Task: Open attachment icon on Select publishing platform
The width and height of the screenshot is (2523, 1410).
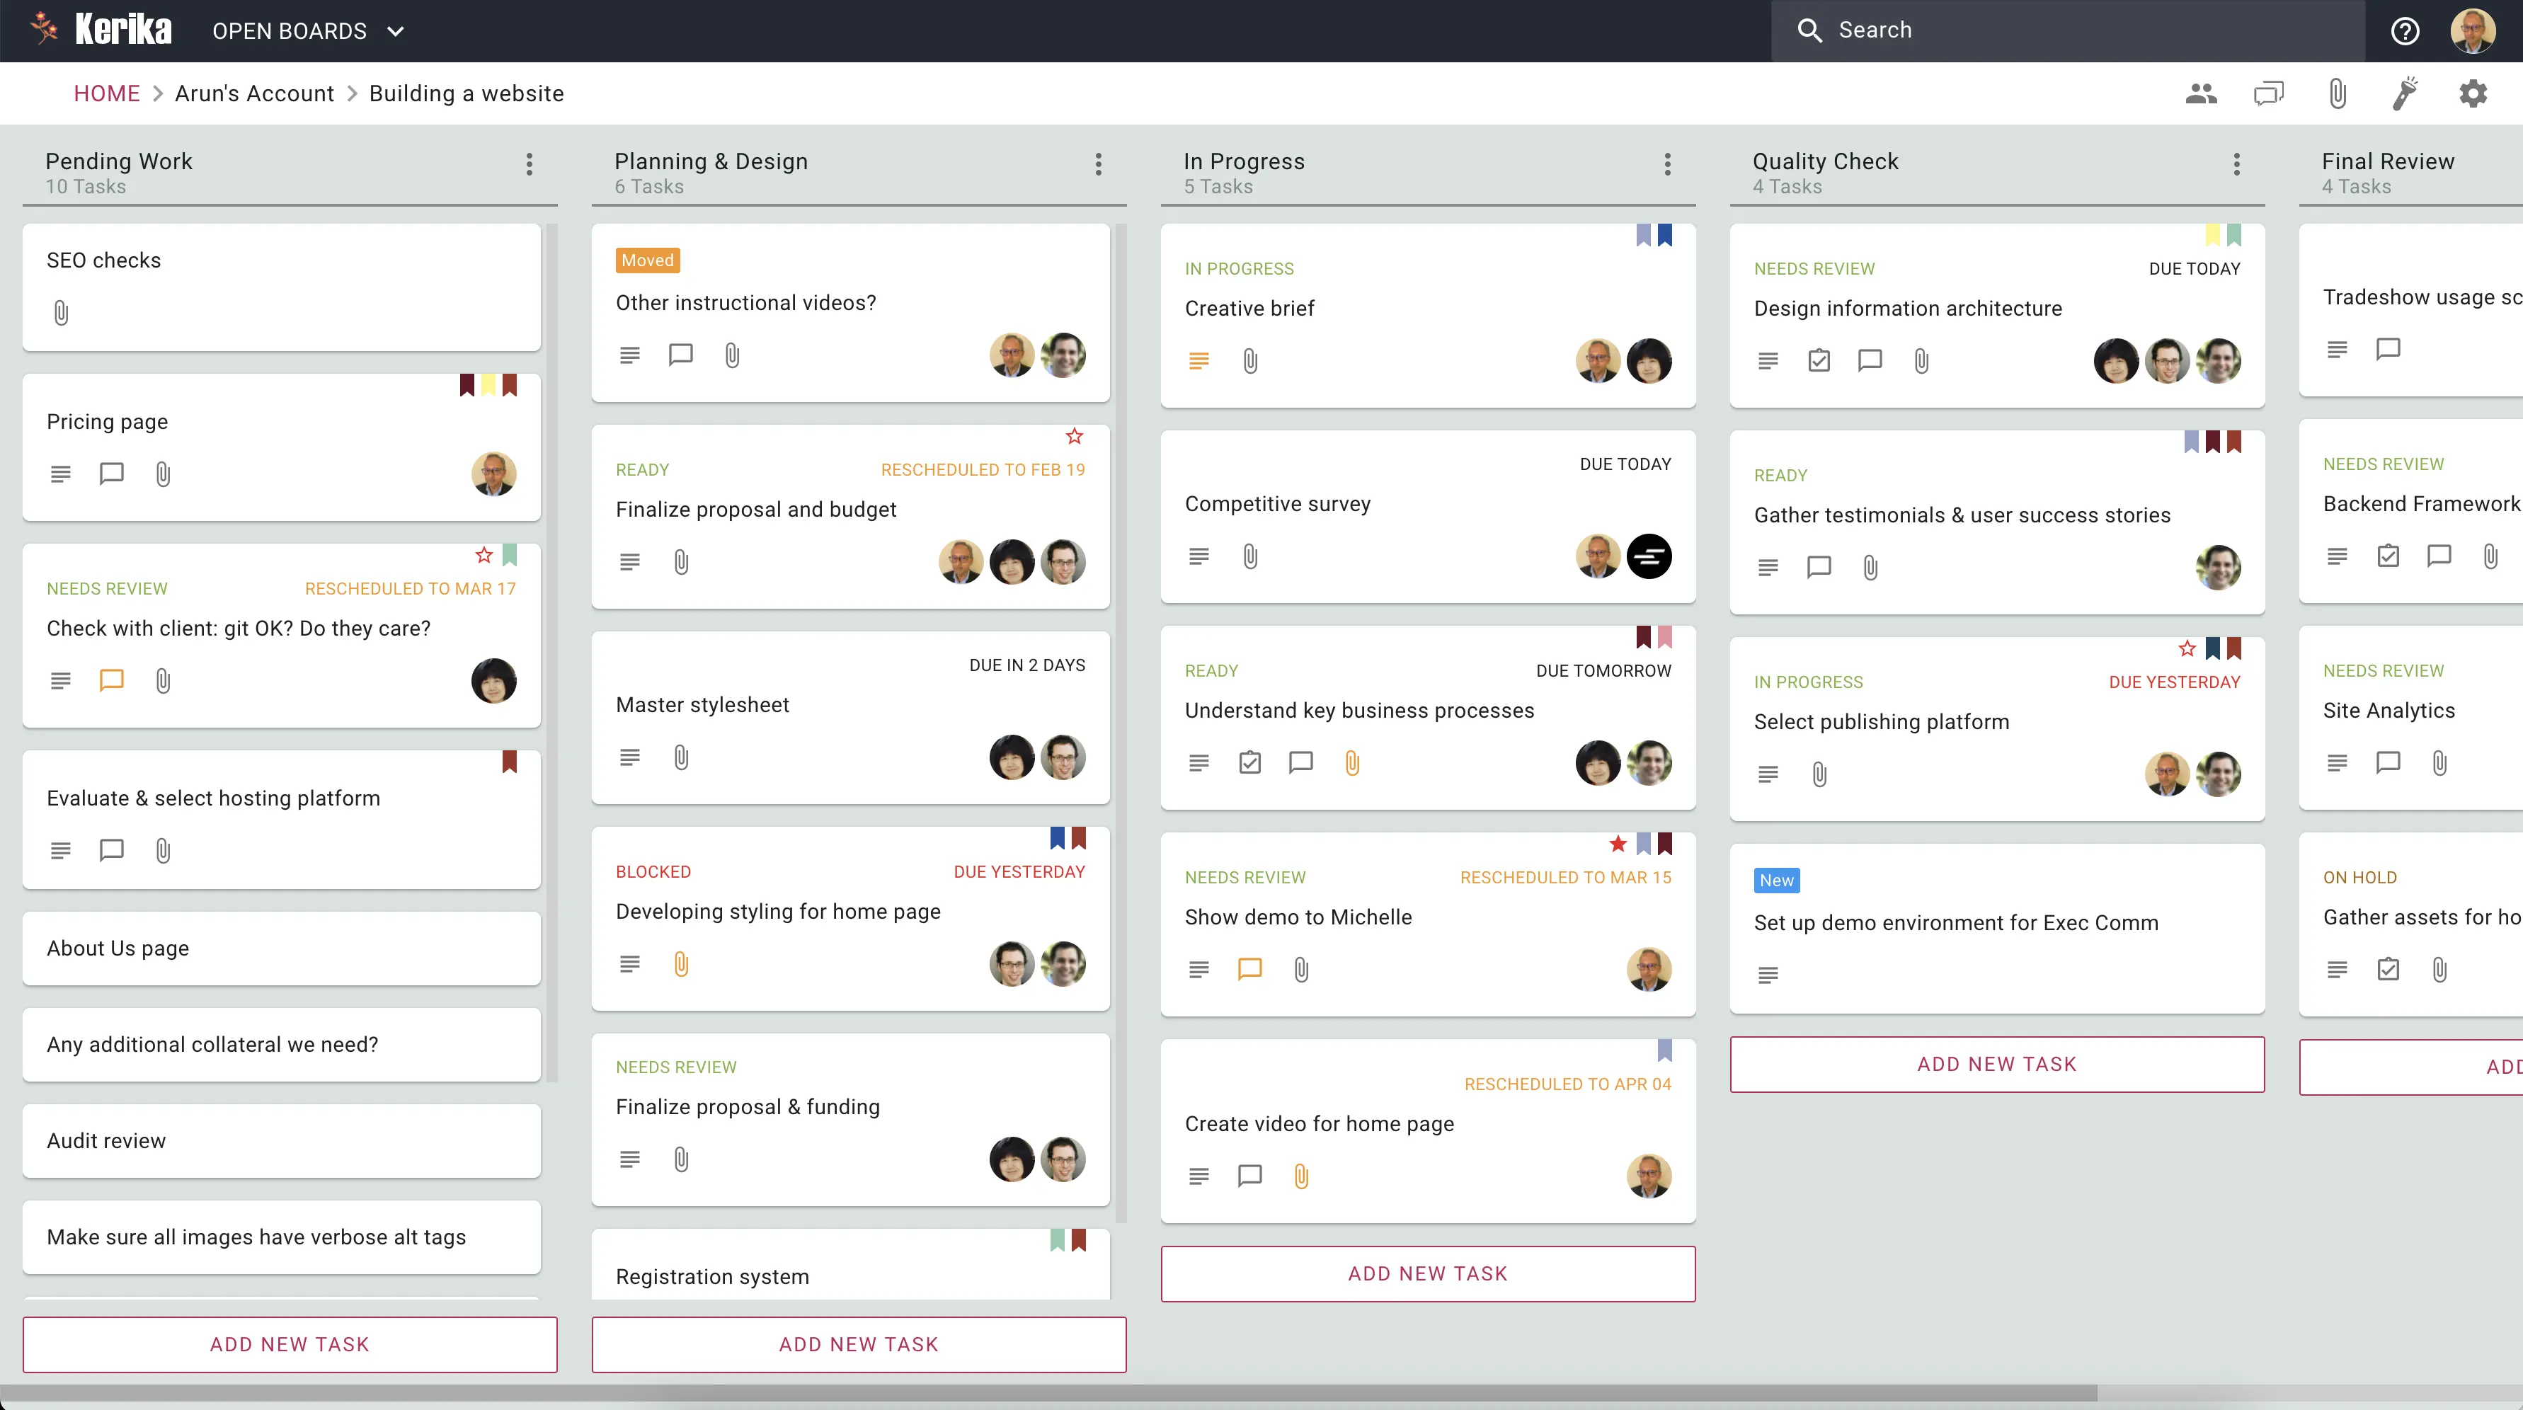Action: pyautogui.click(x=1820, y=774)
